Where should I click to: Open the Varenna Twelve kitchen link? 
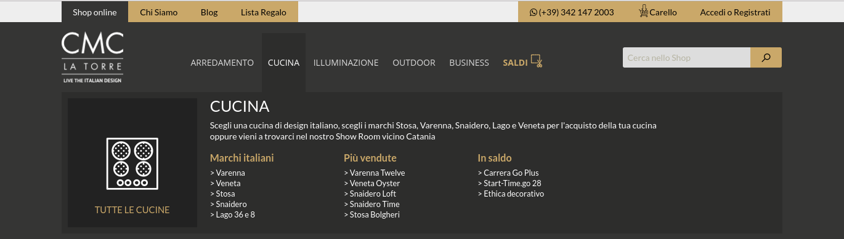375,173
